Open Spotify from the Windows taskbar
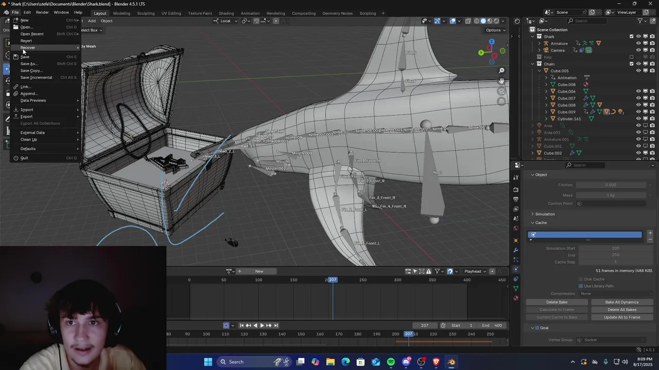The image size is (659, 370). [391, 362]
